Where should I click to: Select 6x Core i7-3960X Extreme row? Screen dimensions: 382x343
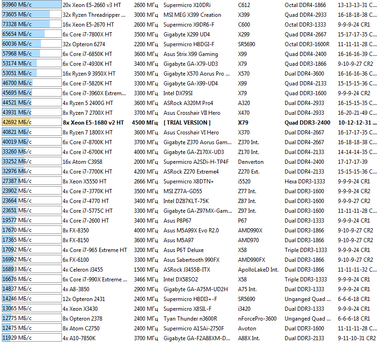tap(94, 93)
